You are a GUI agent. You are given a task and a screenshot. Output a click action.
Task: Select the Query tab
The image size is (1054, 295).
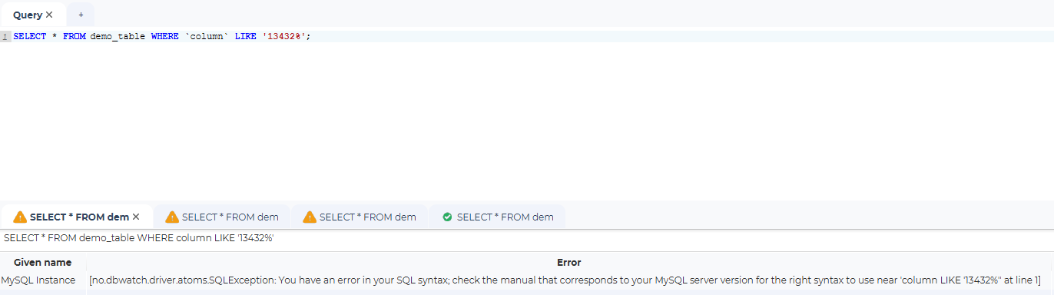point(28,15)
